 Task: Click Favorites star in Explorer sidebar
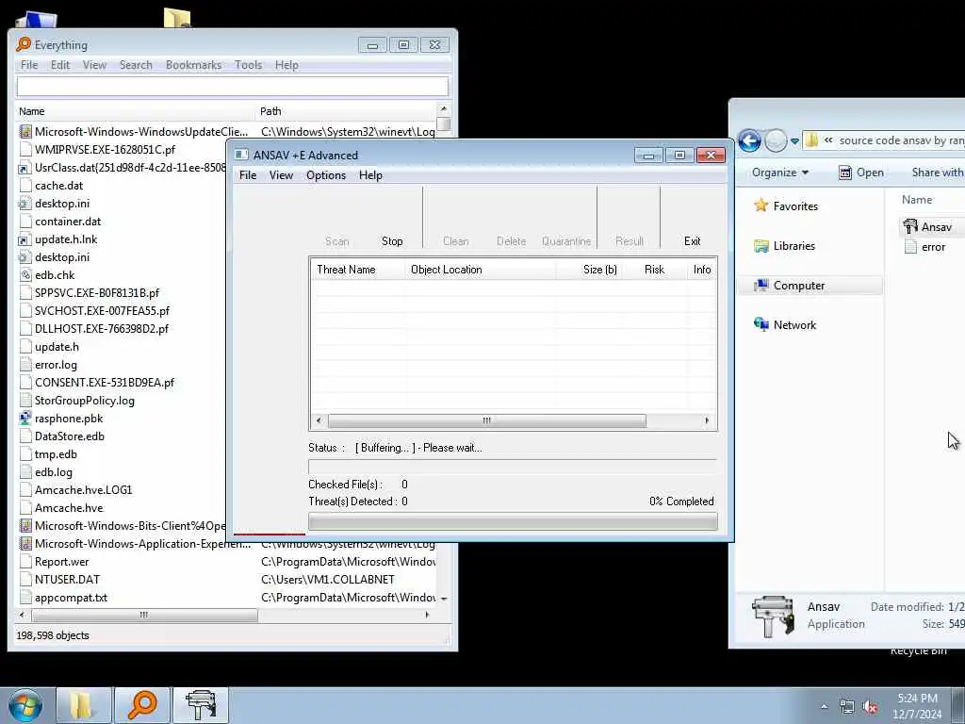coord(761,206)
